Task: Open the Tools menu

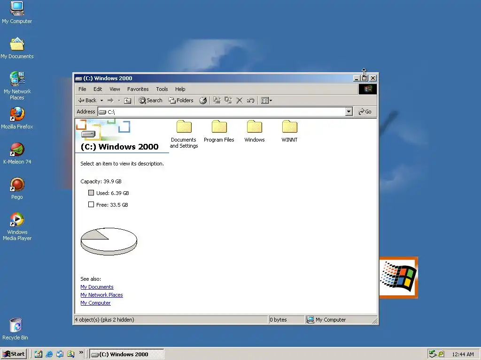Action: 162,89
